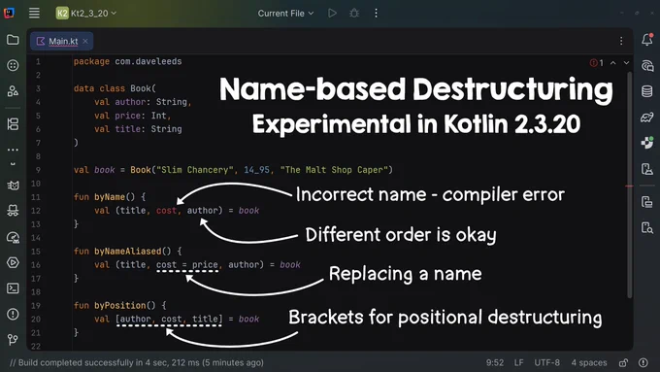Toggle file read-only lock in status bar
Image resolution: width=660 pixels, height=372 pixels.
click(x=623, y=362)
